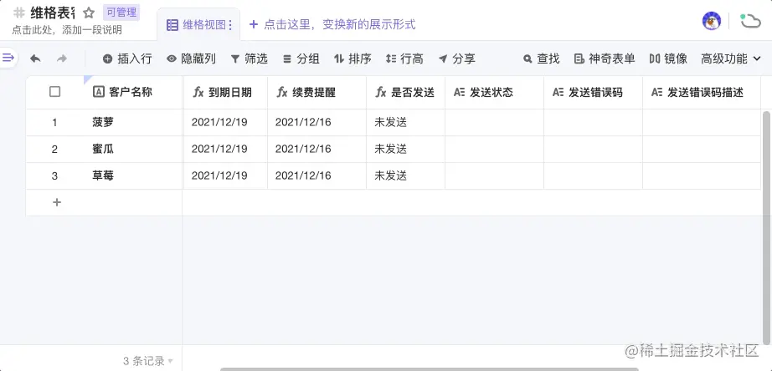Click the cloud sync status icon

click(750, 21)
